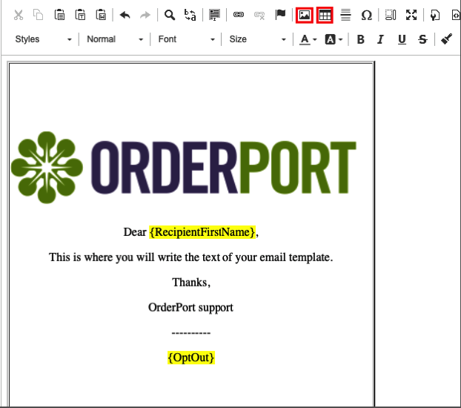Select the OrderPort logo image

pos(184,168)
